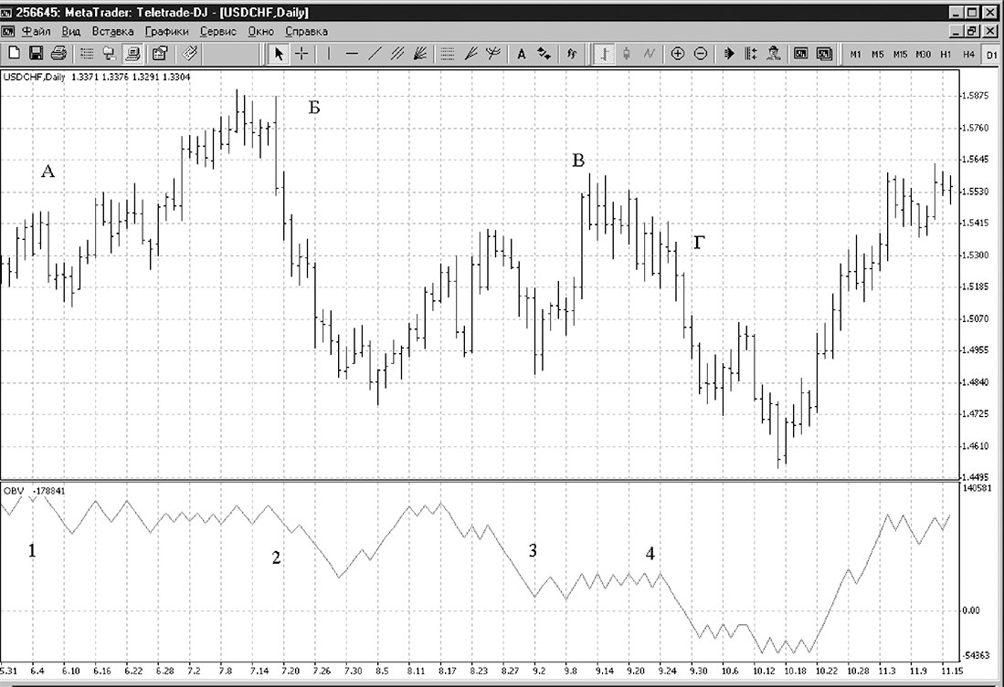Activate the crosshair tool

301,54
